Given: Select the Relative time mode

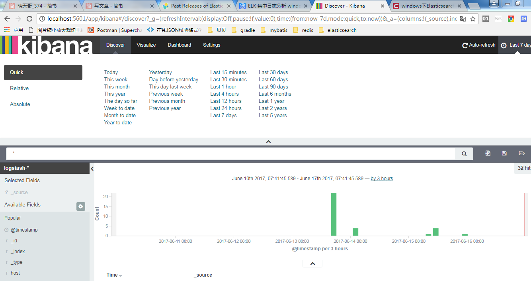Looking at the screenshot, I should click(x=19, y=88).
